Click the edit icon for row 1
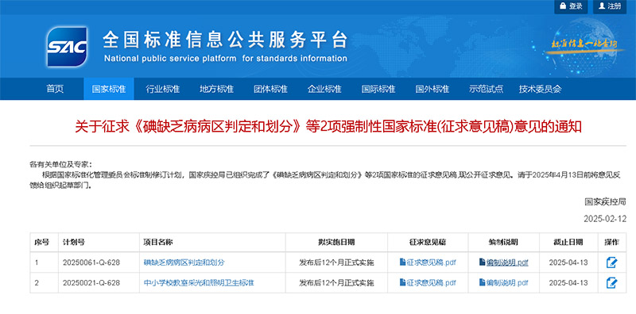636x314 pixels. coord(611,262)
